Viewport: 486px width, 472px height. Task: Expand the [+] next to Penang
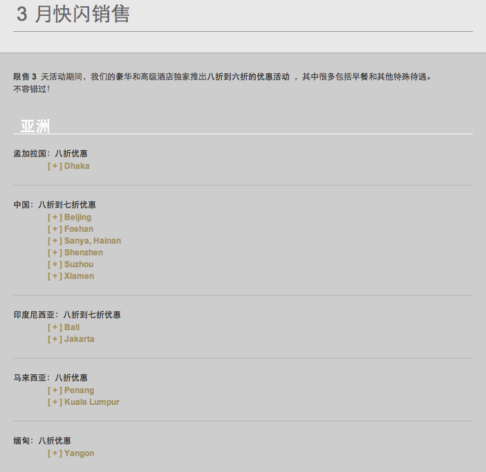(x=55, y=390)
